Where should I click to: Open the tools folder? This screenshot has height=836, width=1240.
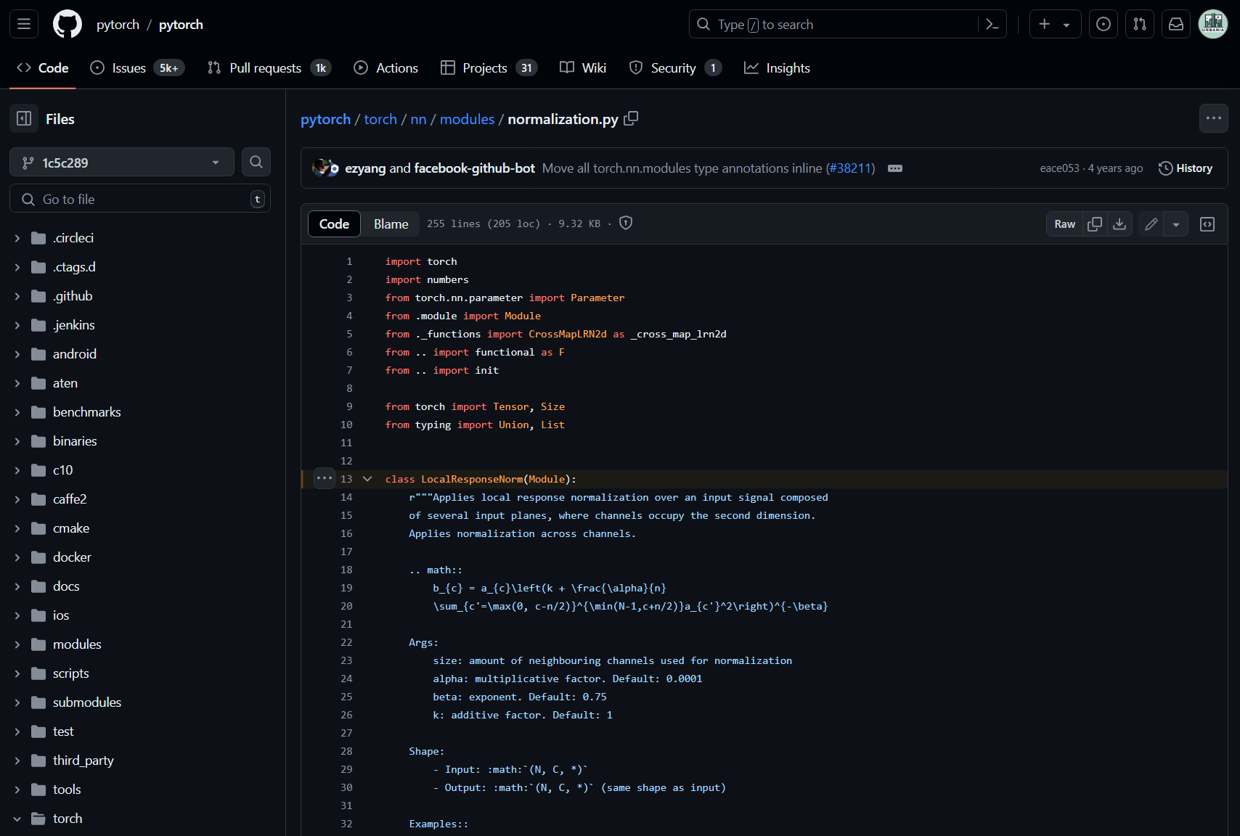67,790
